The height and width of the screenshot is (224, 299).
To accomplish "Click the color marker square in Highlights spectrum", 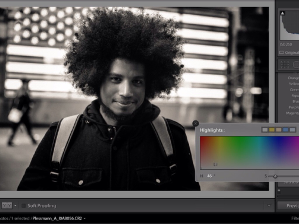I will (x=215, y=164).
